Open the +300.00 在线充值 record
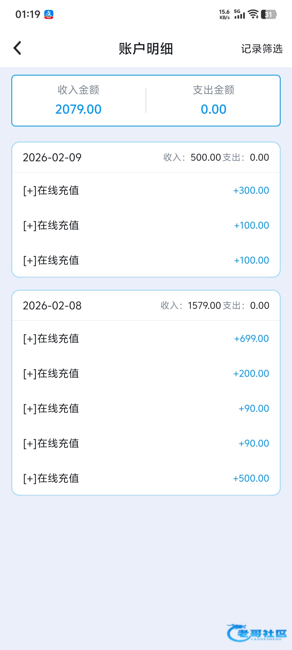 tap(146, 190)
